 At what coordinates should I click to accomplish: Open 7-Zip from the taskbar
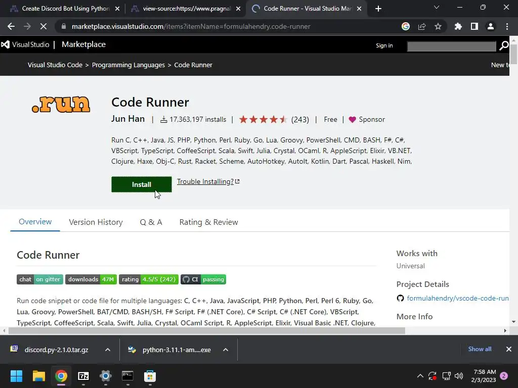(83, 376)
